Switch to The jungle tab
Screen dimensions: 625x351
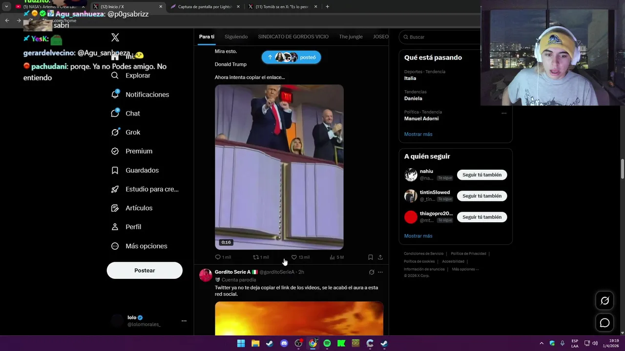351,37
